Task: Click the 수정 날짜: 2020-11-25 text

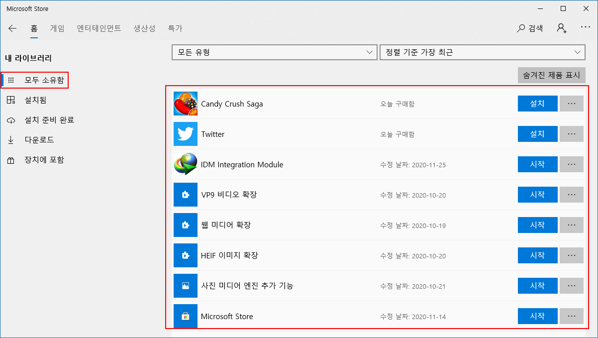Action: tap(413, 165)
